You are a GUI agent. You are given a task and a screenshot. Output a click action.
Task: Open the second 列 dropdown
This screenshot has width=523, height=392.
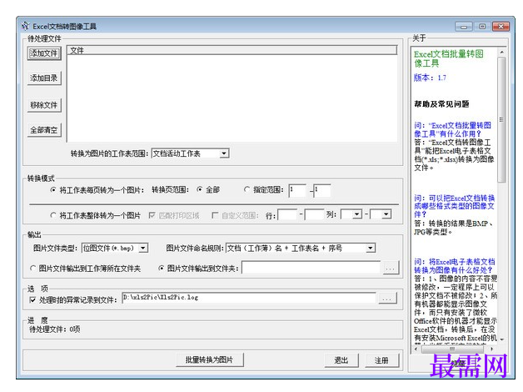[381, 214]
